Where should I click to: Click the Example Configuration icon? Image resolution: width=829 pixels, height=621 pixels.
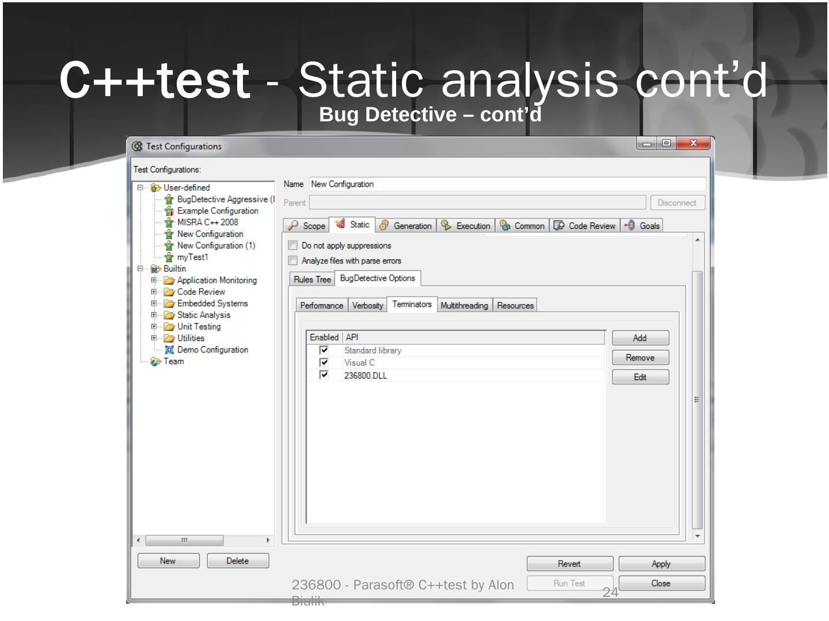(169, 211)
